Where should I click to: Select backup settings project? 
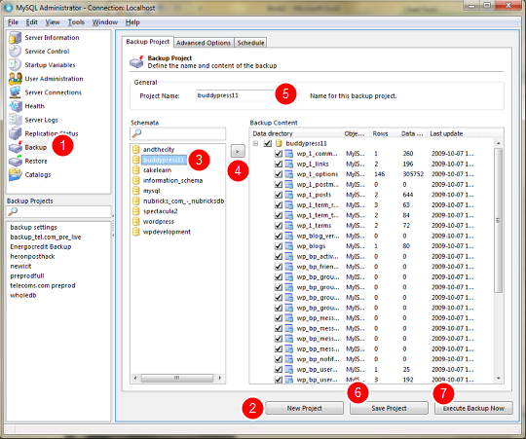point(33,228)
